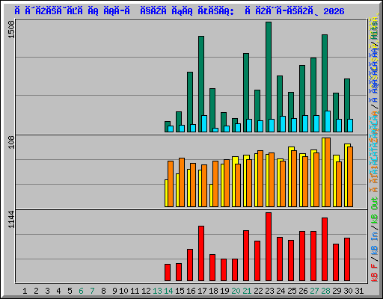
Task: Click the year 2026 in the title
Action: pos(334,11)
